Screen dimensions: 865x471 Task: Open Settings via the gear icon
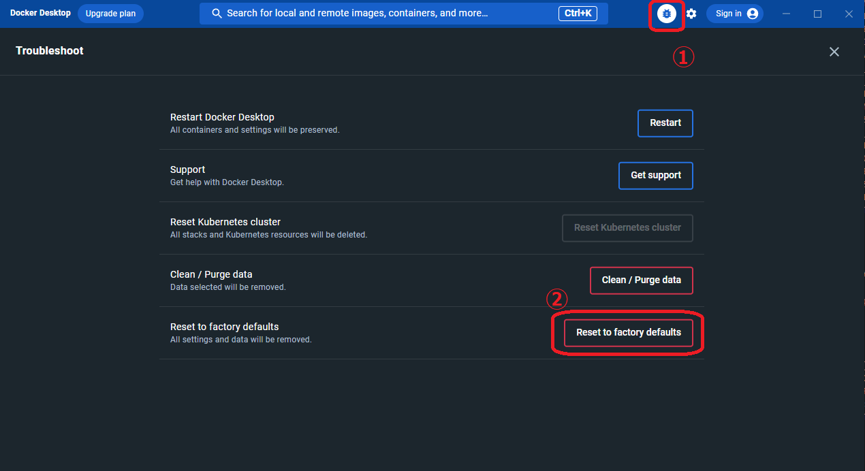tap(691, 14)
